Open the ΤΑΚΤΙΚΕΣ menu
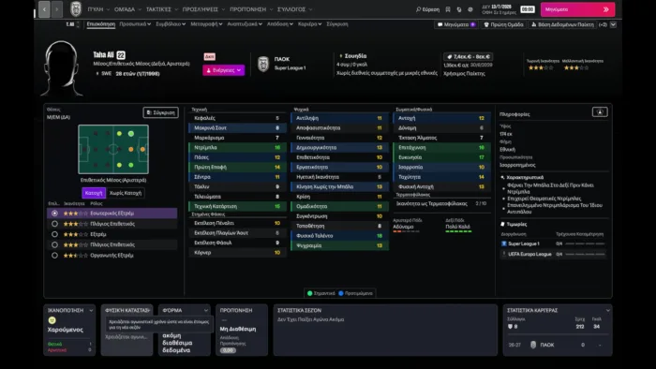656x369 pixels. 161,9
